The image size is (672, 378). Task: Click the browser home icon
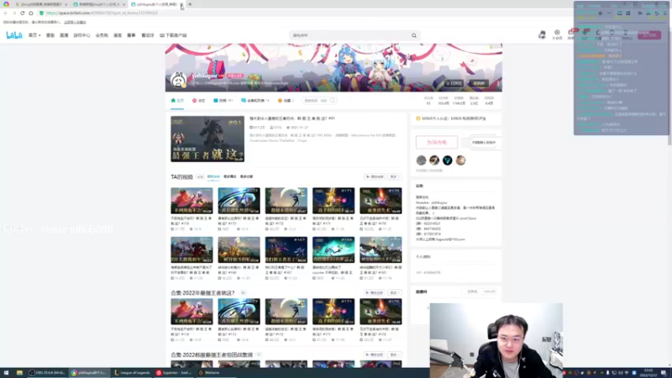(31, 13)
